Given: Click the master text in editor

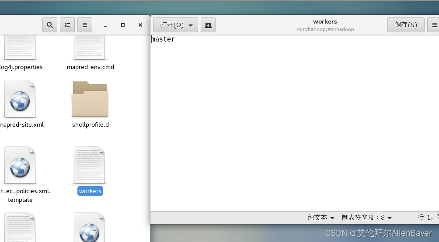Looking at the screenshot, I should [x=163, y=39].
